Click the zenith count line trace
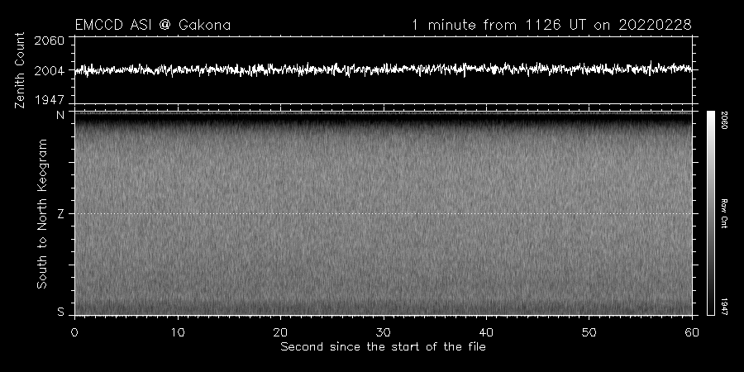 pyautogui.click(x=384, y=69)
